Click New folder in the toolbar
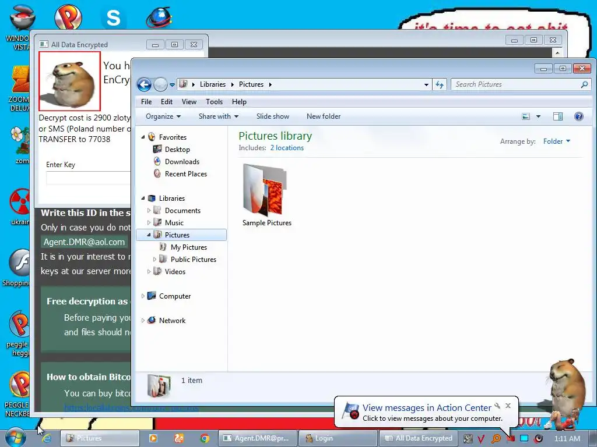This screenshot has width=597, height=447. tap(324, 116)
